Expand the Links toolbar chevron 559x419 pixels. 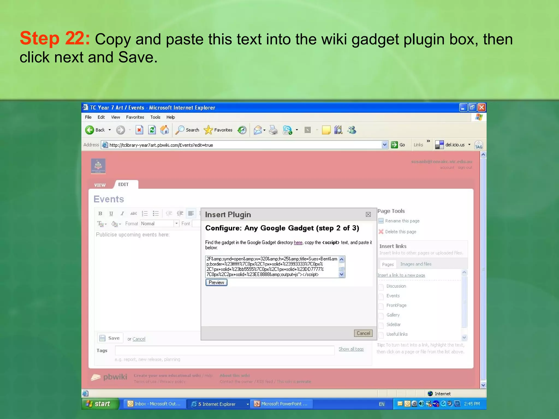tap(428, 141)
